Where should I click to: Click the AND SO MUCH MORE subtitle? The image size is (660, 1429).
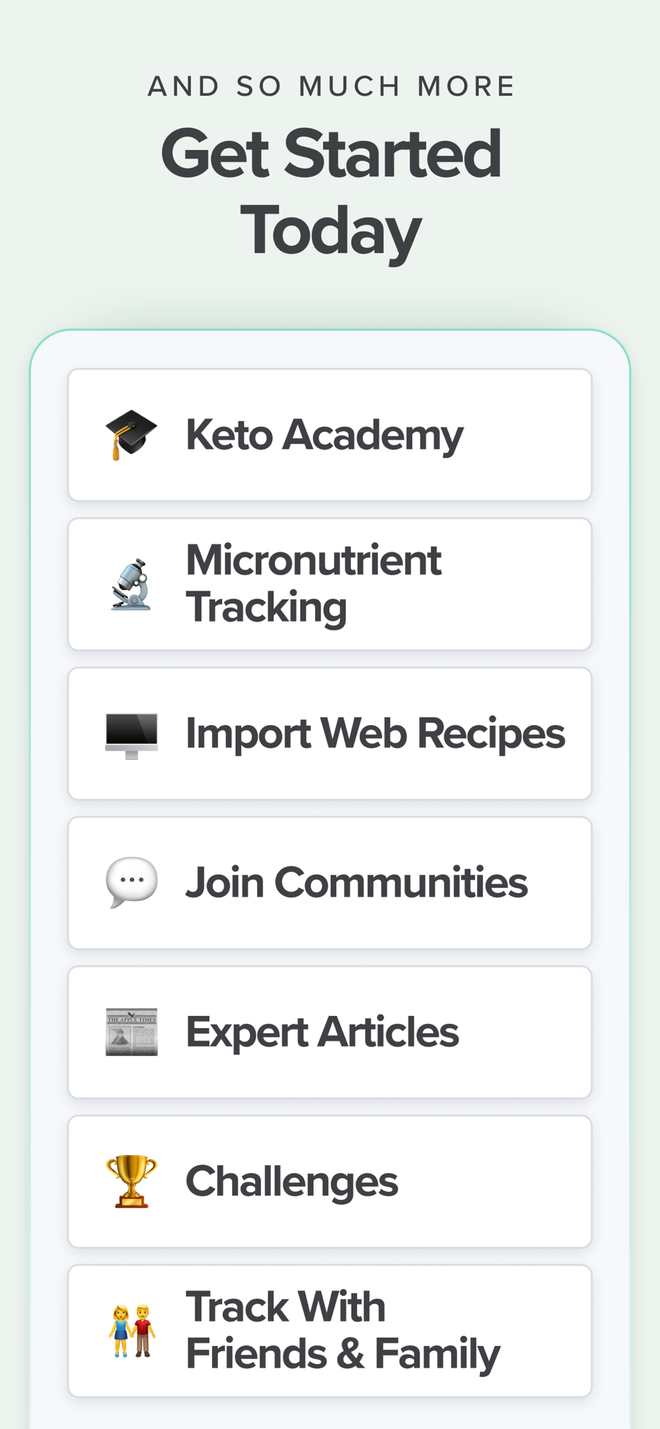pos(331,86)
